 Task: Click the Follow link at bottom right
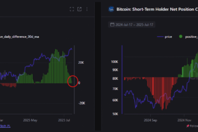(194, 126)
